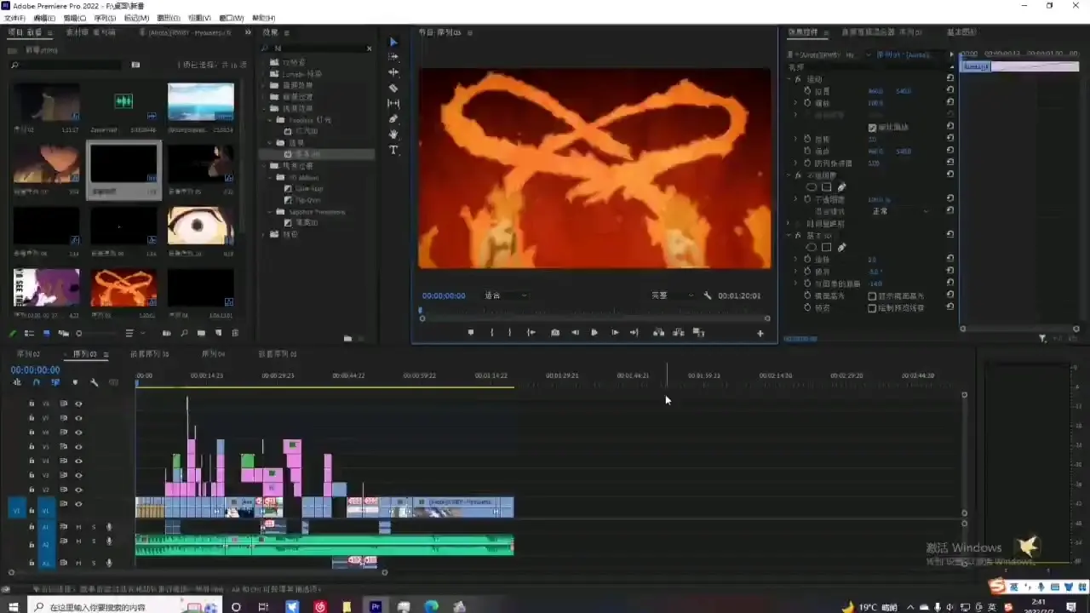Image resolution: width=1090 pixels, height=613 pixels.
Task: Open the Program monitor zoom level dropdown
Action: pyautogui.click(x=506, y=295)
